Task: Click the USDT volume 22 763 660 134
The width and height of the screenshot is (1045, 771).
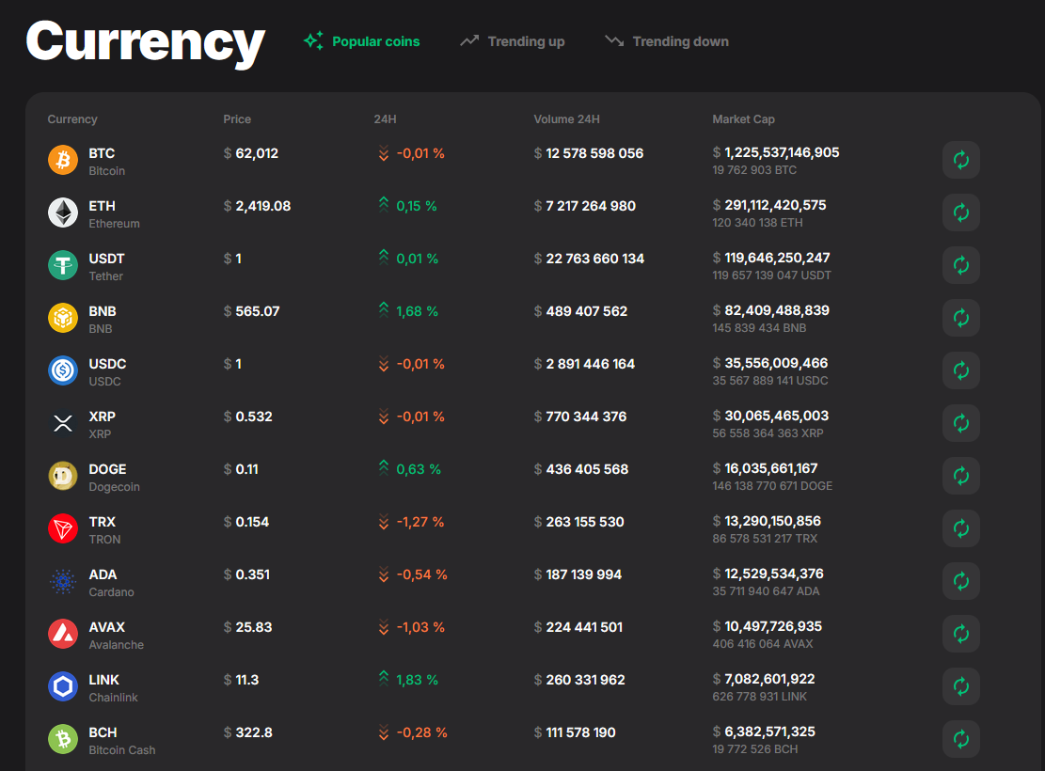Action: click(589, 259)
